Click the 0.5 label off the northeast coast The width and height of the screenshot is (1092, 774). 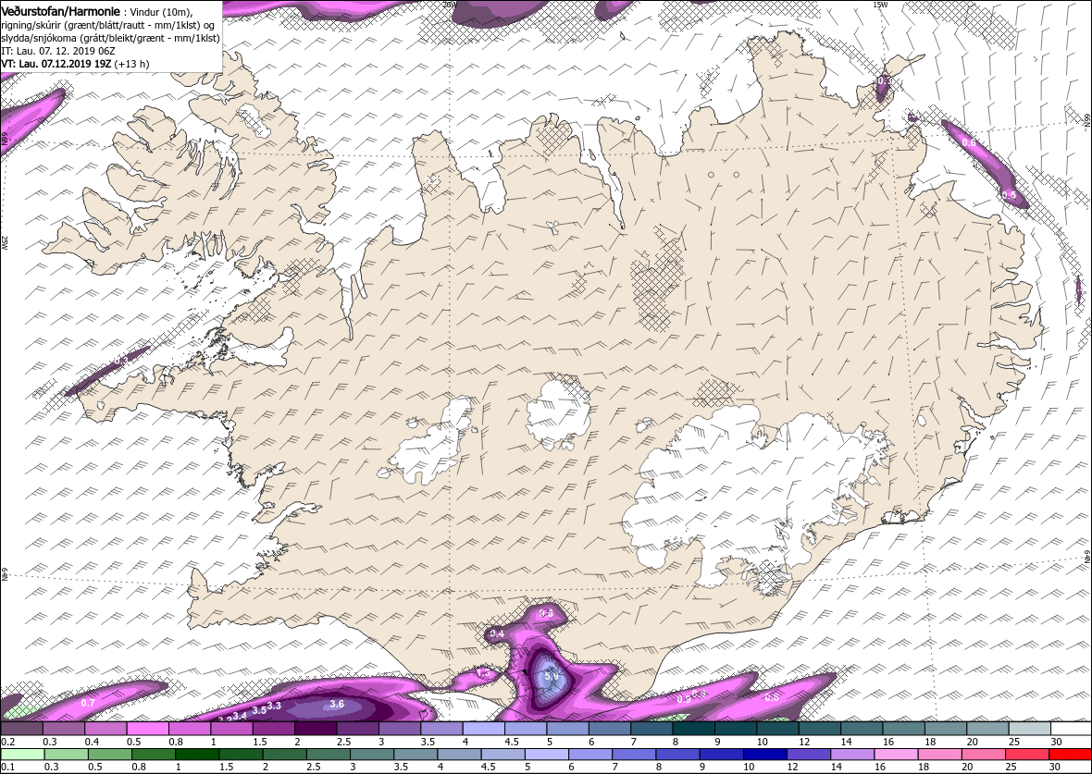pyautogui.click(x=1009, y=196)
